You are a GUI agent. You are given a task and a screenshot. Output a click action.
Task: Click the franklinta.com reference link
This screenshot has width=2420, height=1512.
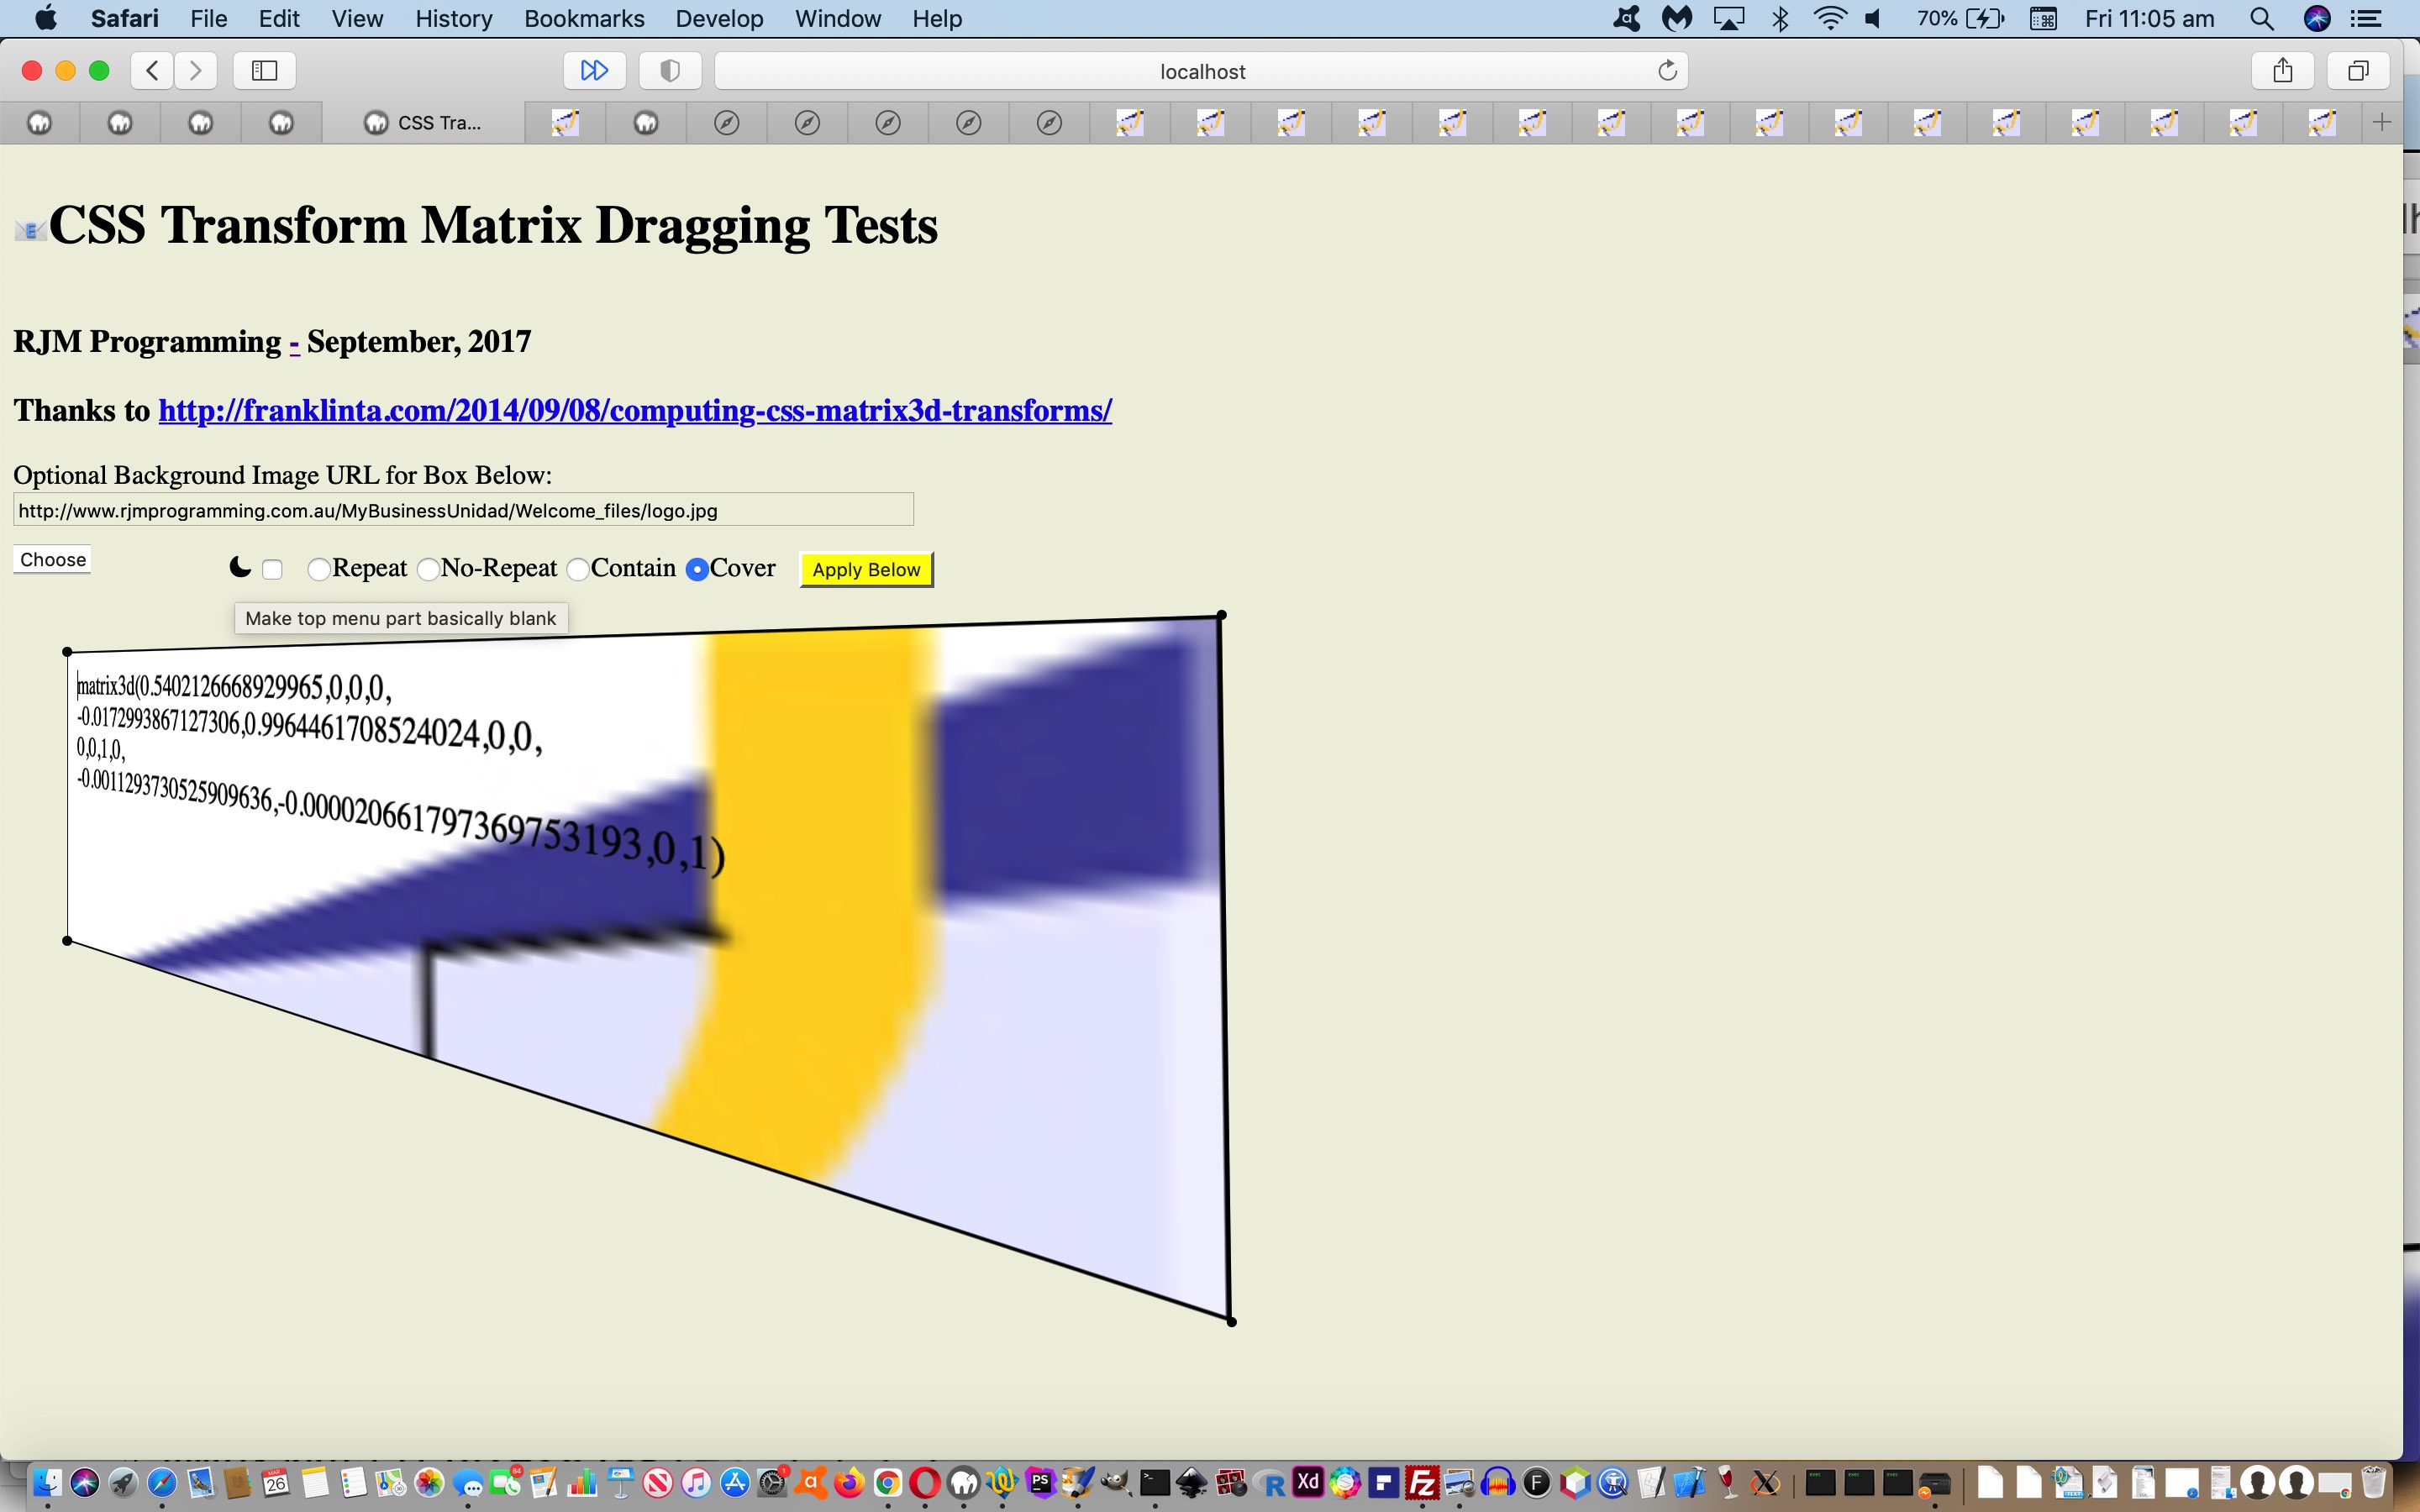coord(636,411)
